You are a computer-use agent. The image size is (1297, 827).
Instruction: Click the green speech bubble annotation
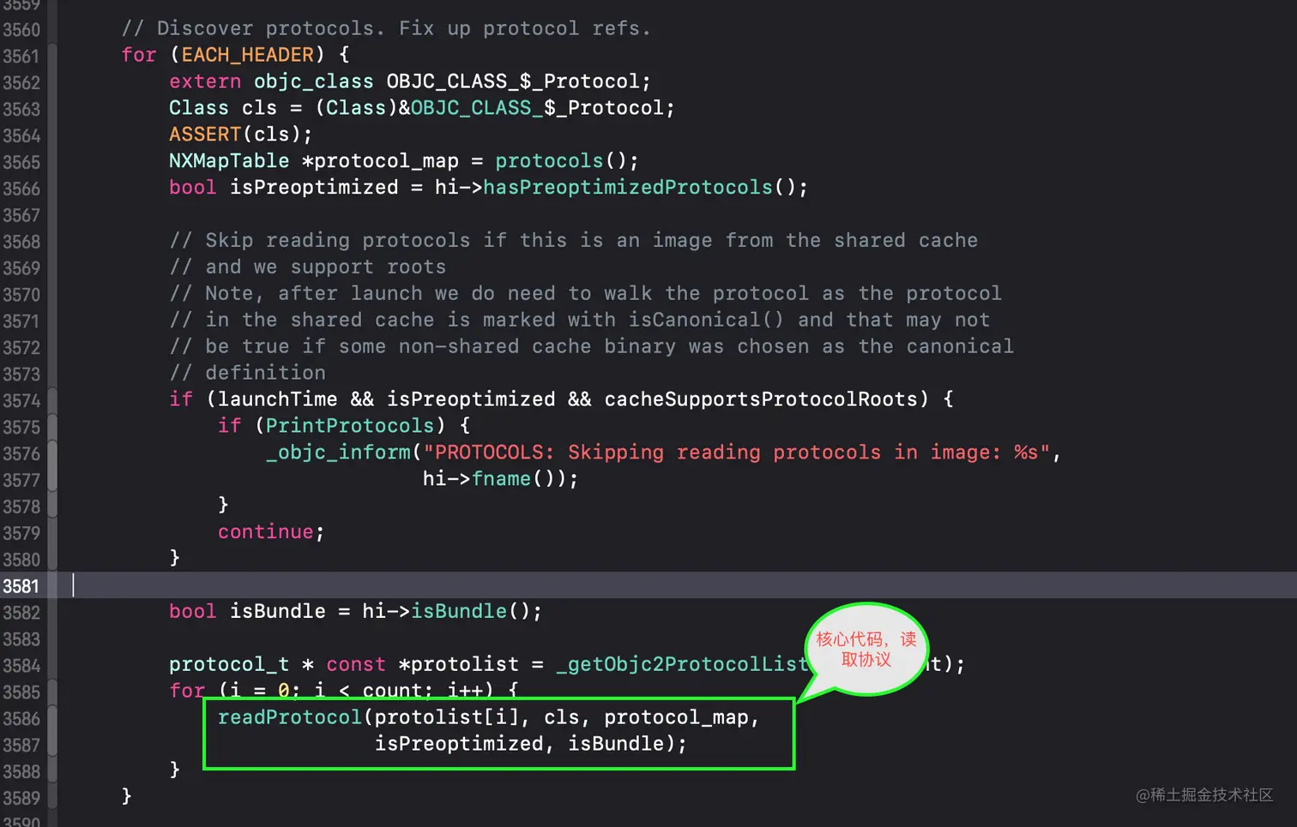click(866, 649)
